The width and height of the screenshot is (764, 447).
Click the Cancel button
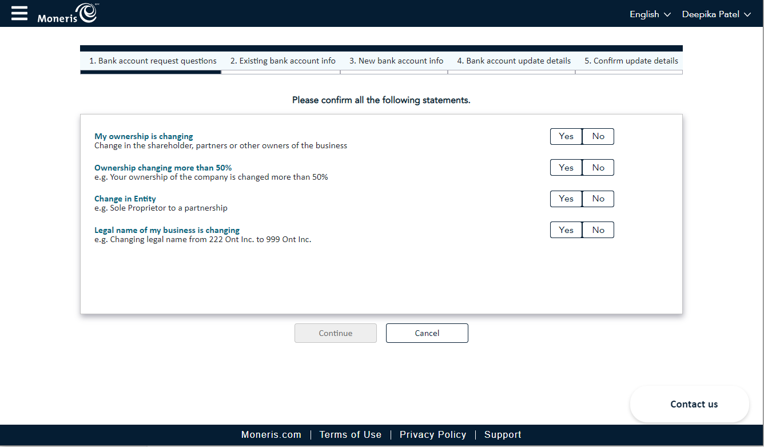[427, 333]
